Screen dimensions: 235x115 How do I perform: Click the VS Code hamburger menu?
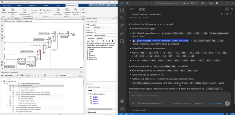click(128, 3)
